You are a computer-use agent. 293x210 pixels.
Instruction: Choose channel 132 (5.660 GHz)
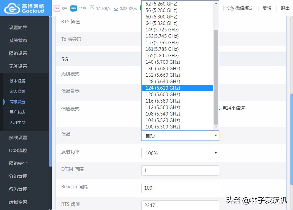[x=177, y=75]
